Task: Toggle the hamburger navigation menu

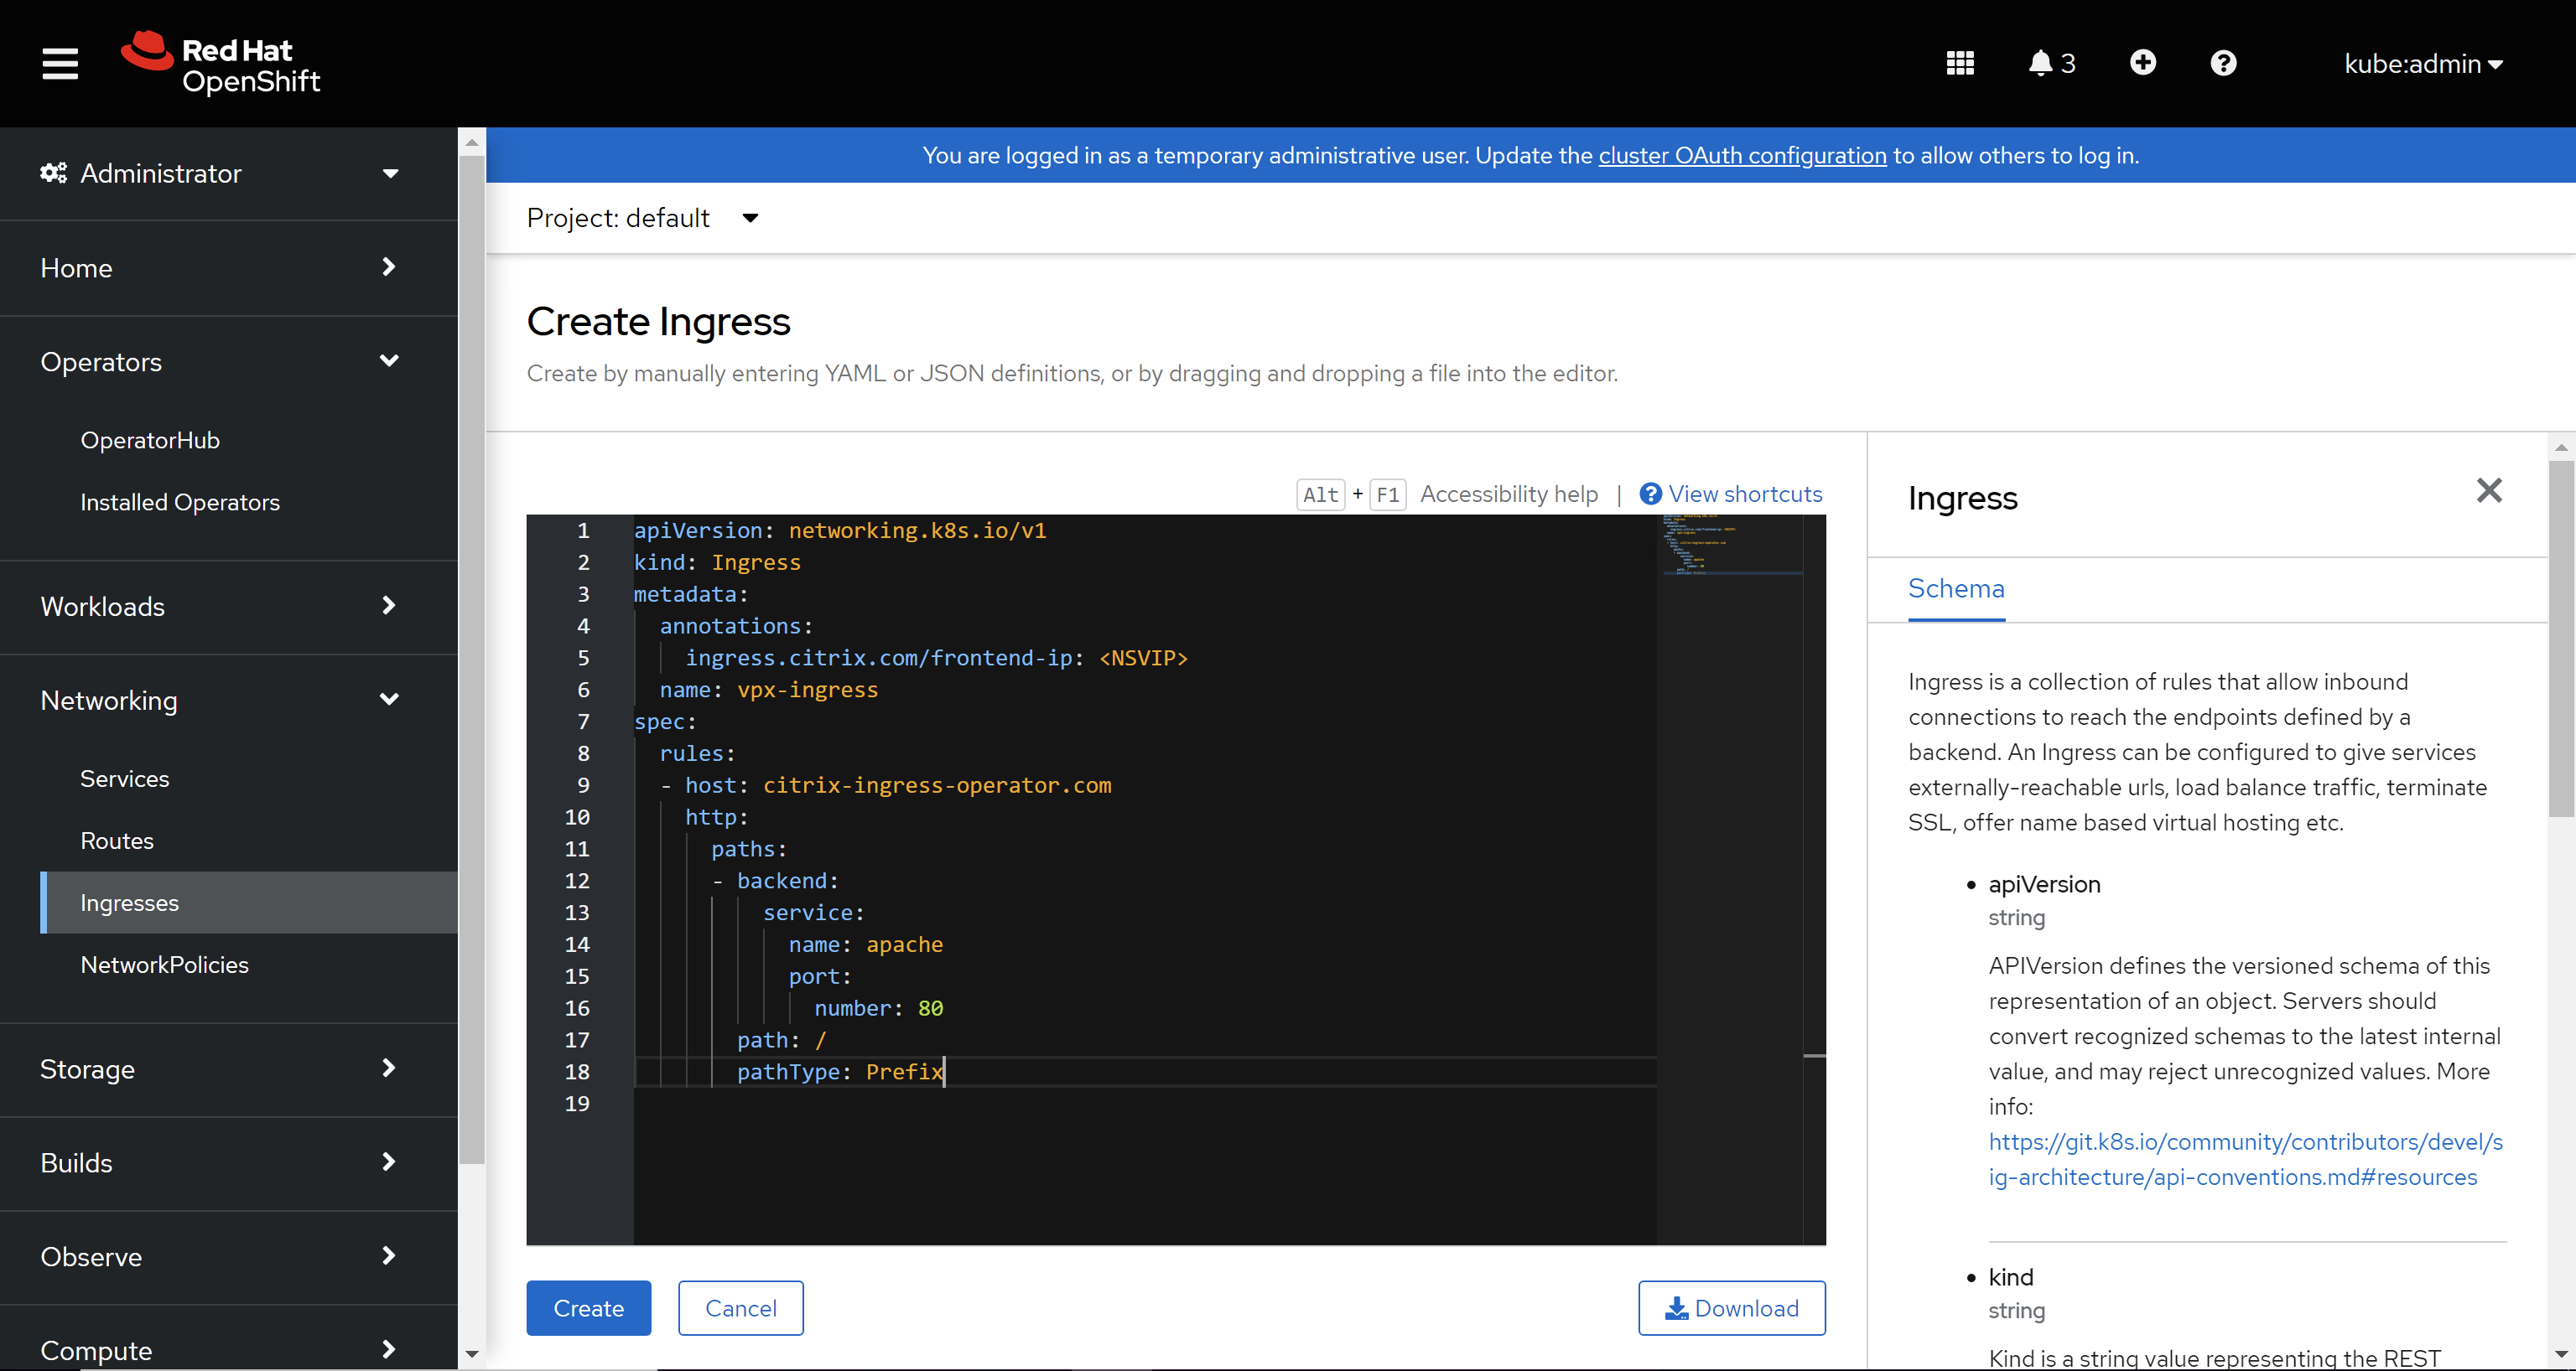Action: click(60, 63)
